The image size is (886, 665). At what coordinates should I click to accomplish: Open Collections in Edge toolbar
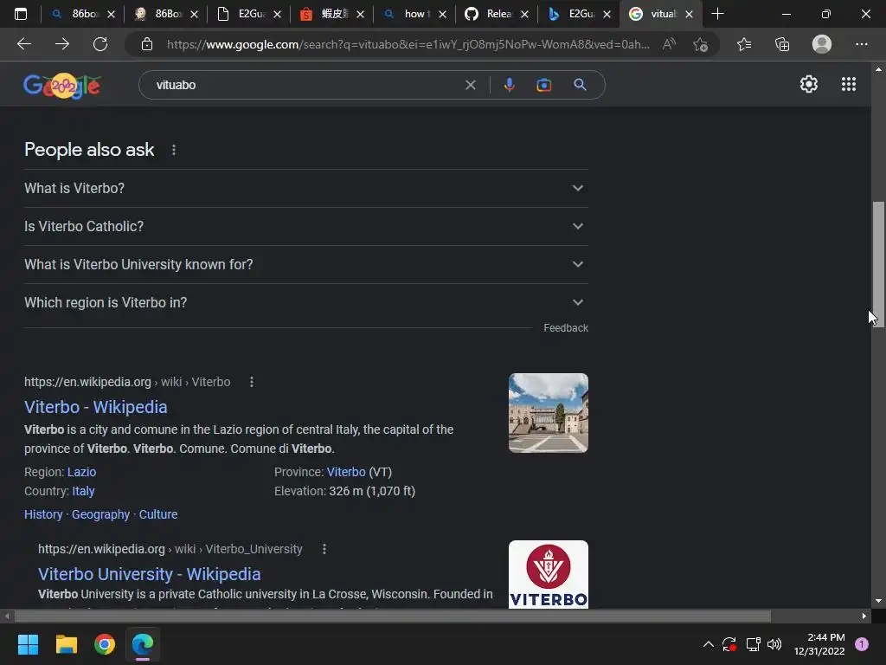click(782, 44)
